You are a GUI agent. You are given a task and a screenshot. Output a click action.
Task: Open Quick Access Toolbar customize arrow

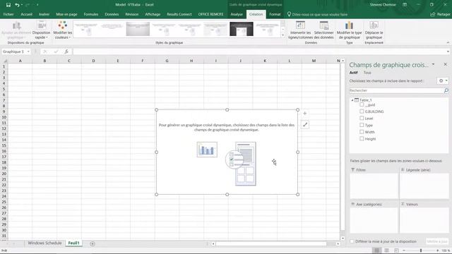pyautogui.click(x=37, y=5)
